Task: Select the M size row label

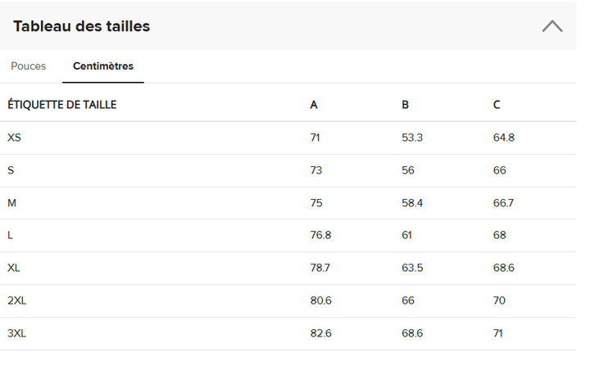Action: [11, 203]
